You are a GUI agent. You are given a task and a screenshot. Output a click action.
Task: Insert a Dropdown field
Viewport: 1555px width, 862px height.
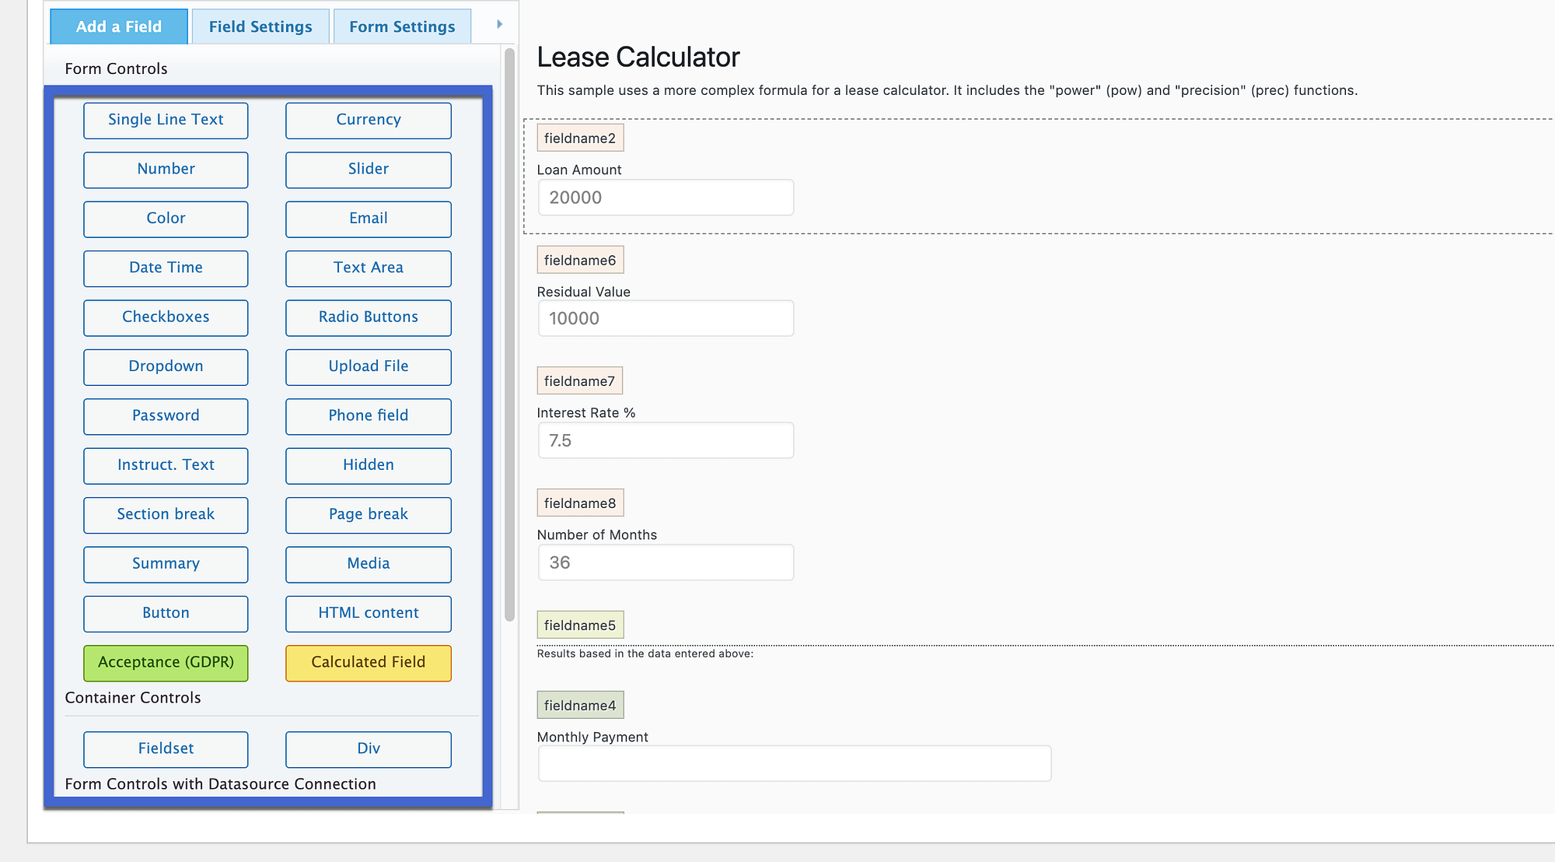165,366
